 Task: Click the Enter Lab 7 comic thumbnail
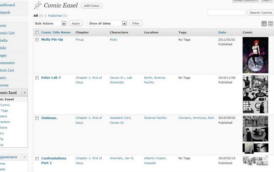coord(255,94)
